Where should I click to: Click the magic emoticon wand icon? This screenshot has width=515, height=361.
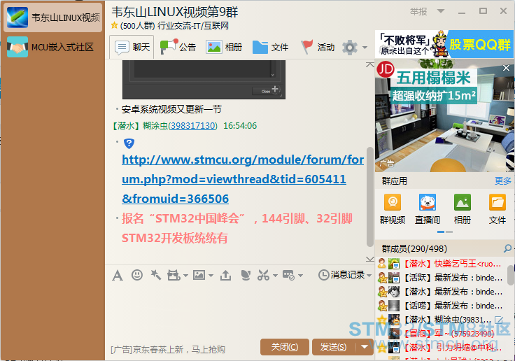[155, 275]
